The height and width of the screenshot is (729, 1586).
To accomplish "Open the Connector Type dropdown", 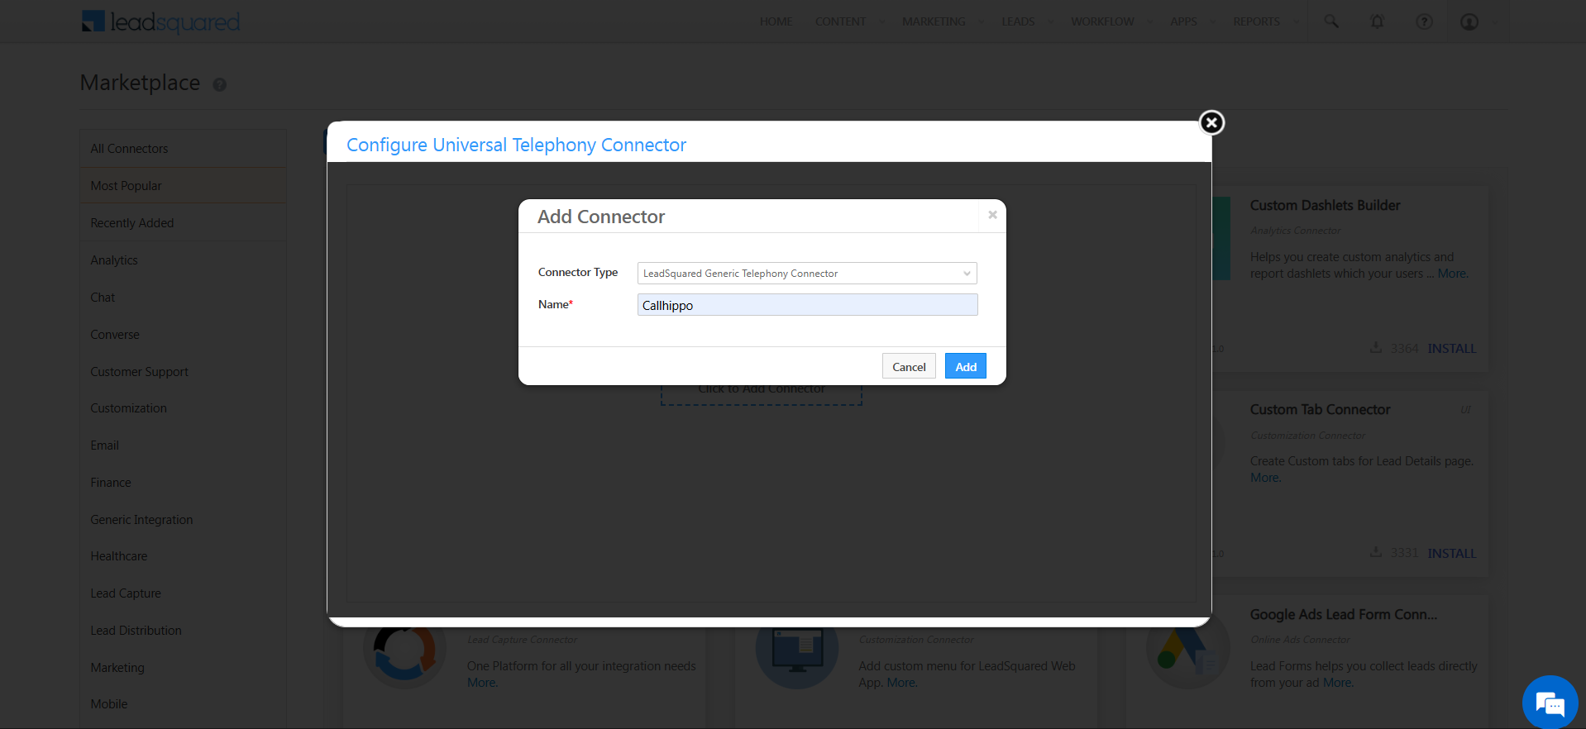I will (807, 274).
